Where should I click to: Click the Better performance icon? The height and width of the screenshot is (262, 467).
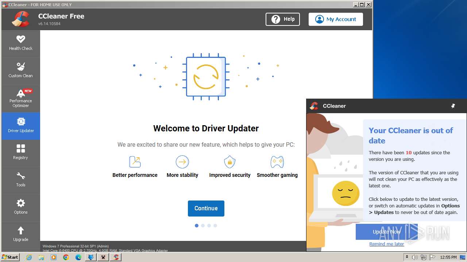tap(135, 162)
